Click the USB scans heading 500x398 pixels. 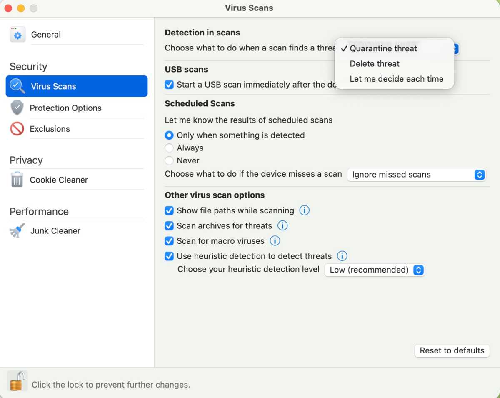pos(186,69)
